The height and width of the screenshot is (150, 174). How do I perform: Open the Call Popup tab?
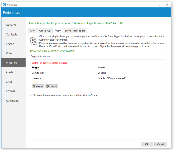pyautogui.click(x=45, y=31)
